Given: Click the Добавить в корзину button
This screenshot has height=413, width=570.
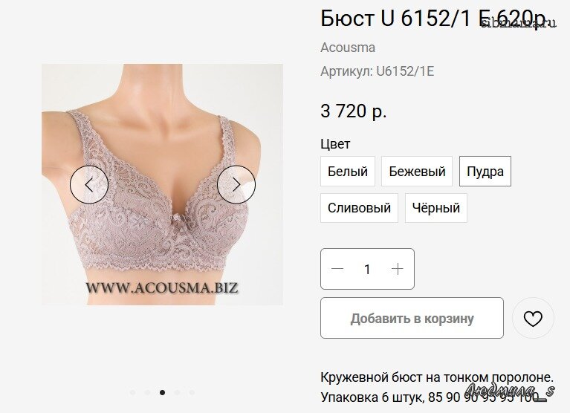Looking at the screenshot, I should [x=412, y=318].
